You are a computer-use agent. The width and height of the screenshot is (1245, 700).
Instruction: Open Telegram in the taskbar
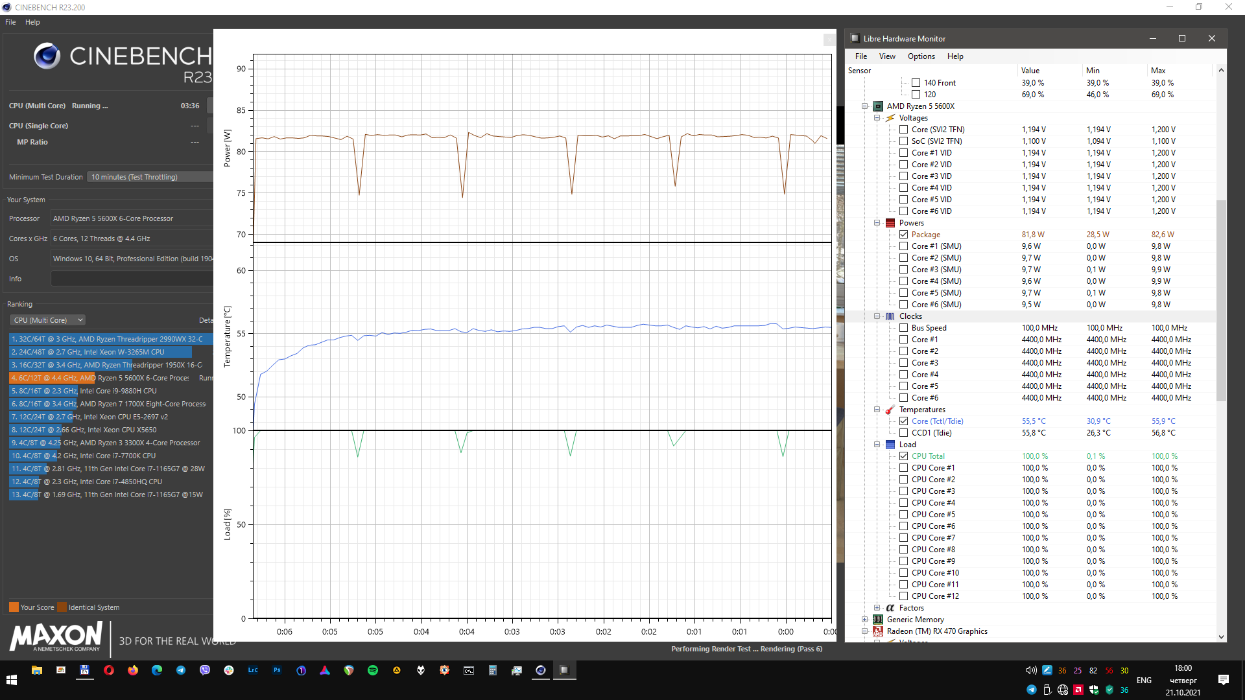click(181, 671)
